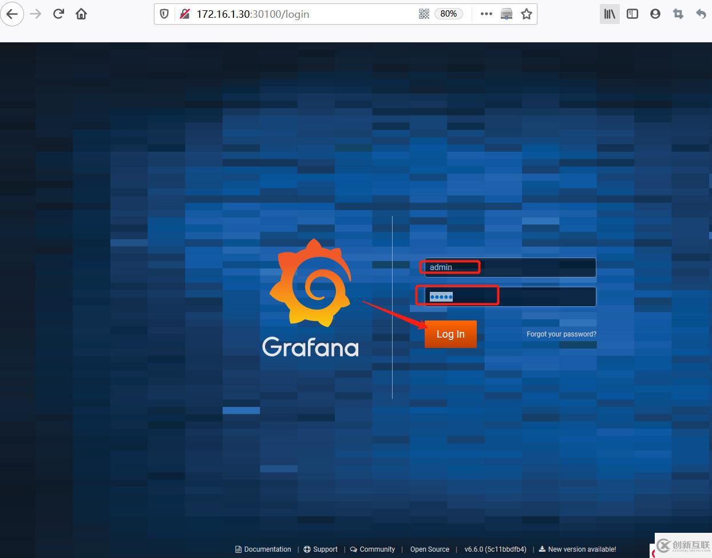Open the browser library icon
Screen dimensions: 712x558
click(610, 14)
